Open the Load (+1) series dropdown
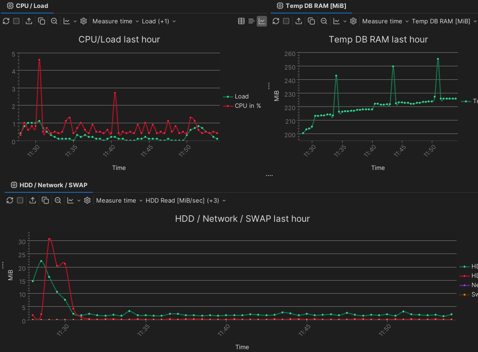The width and height of the screenshot is (478, 352). pyautogui.click(x=159, y=21)
